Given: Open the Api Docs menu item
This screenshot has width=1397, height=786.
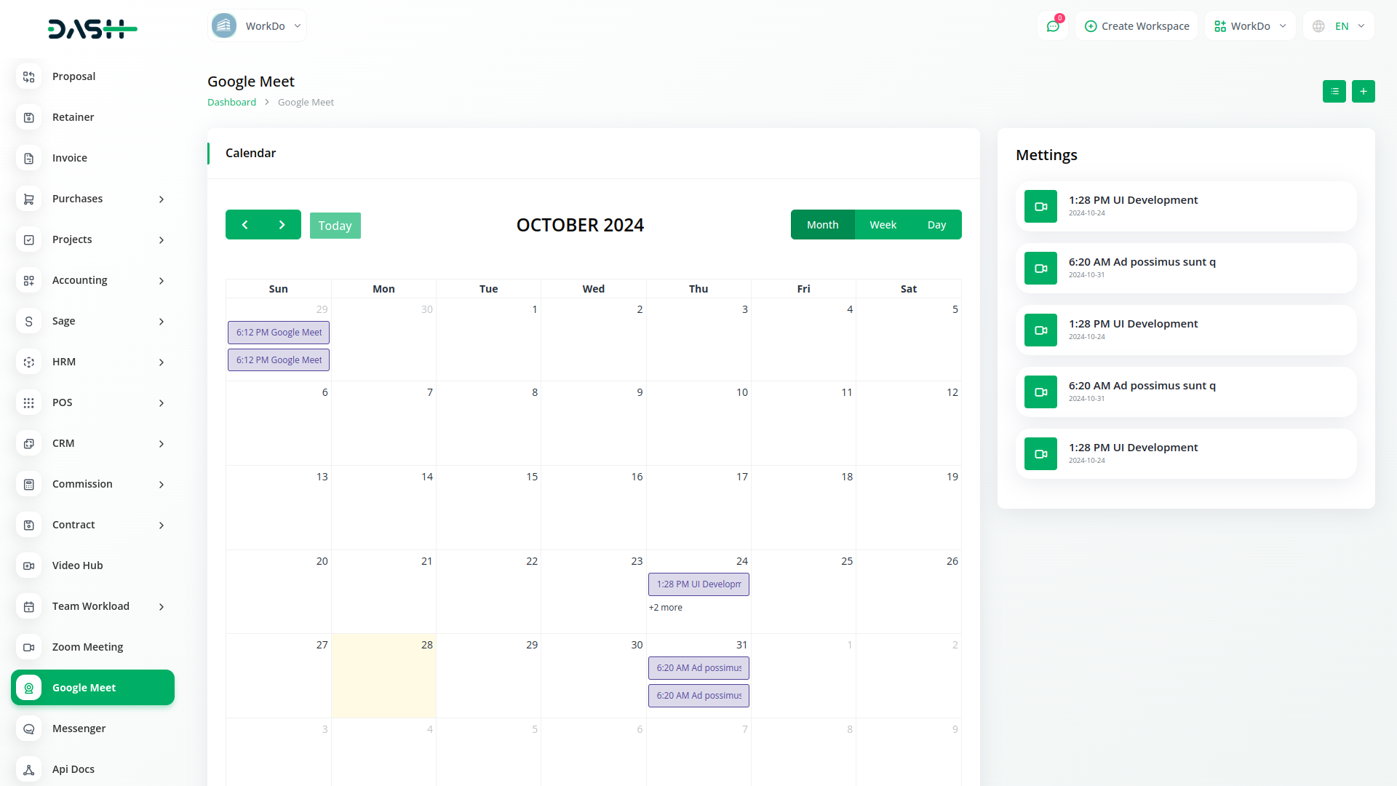Looking at the screenshot, I should pos(73,769).
